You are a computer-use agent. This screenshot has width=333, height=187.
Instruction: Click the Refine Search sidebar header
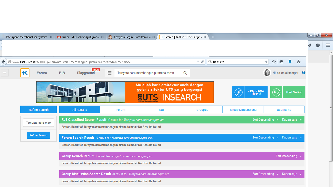tap(39, 110)
